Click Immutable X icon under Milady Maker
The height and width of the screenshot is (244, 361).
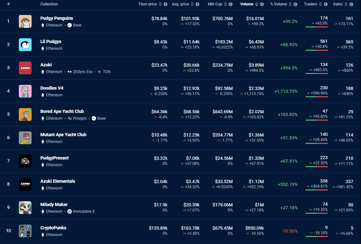70,211
